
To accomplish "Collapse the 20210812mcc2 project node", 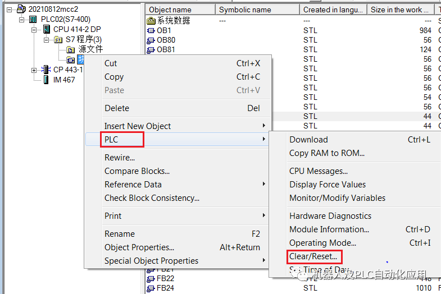I will point(10,10).
